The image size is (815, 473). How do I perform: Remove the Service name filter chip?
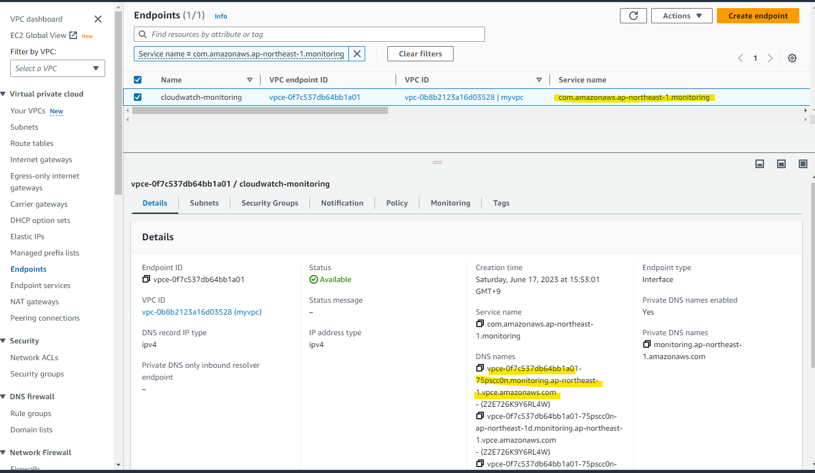point(357,54)
